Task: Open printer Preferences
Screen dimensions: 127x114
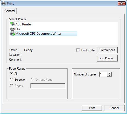Action: [107, 50]
